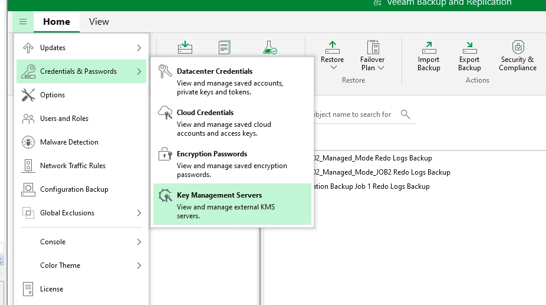The image size is (546, 305).
Task: Expand the Updates submenu arrow
Action: pos(139,48)
